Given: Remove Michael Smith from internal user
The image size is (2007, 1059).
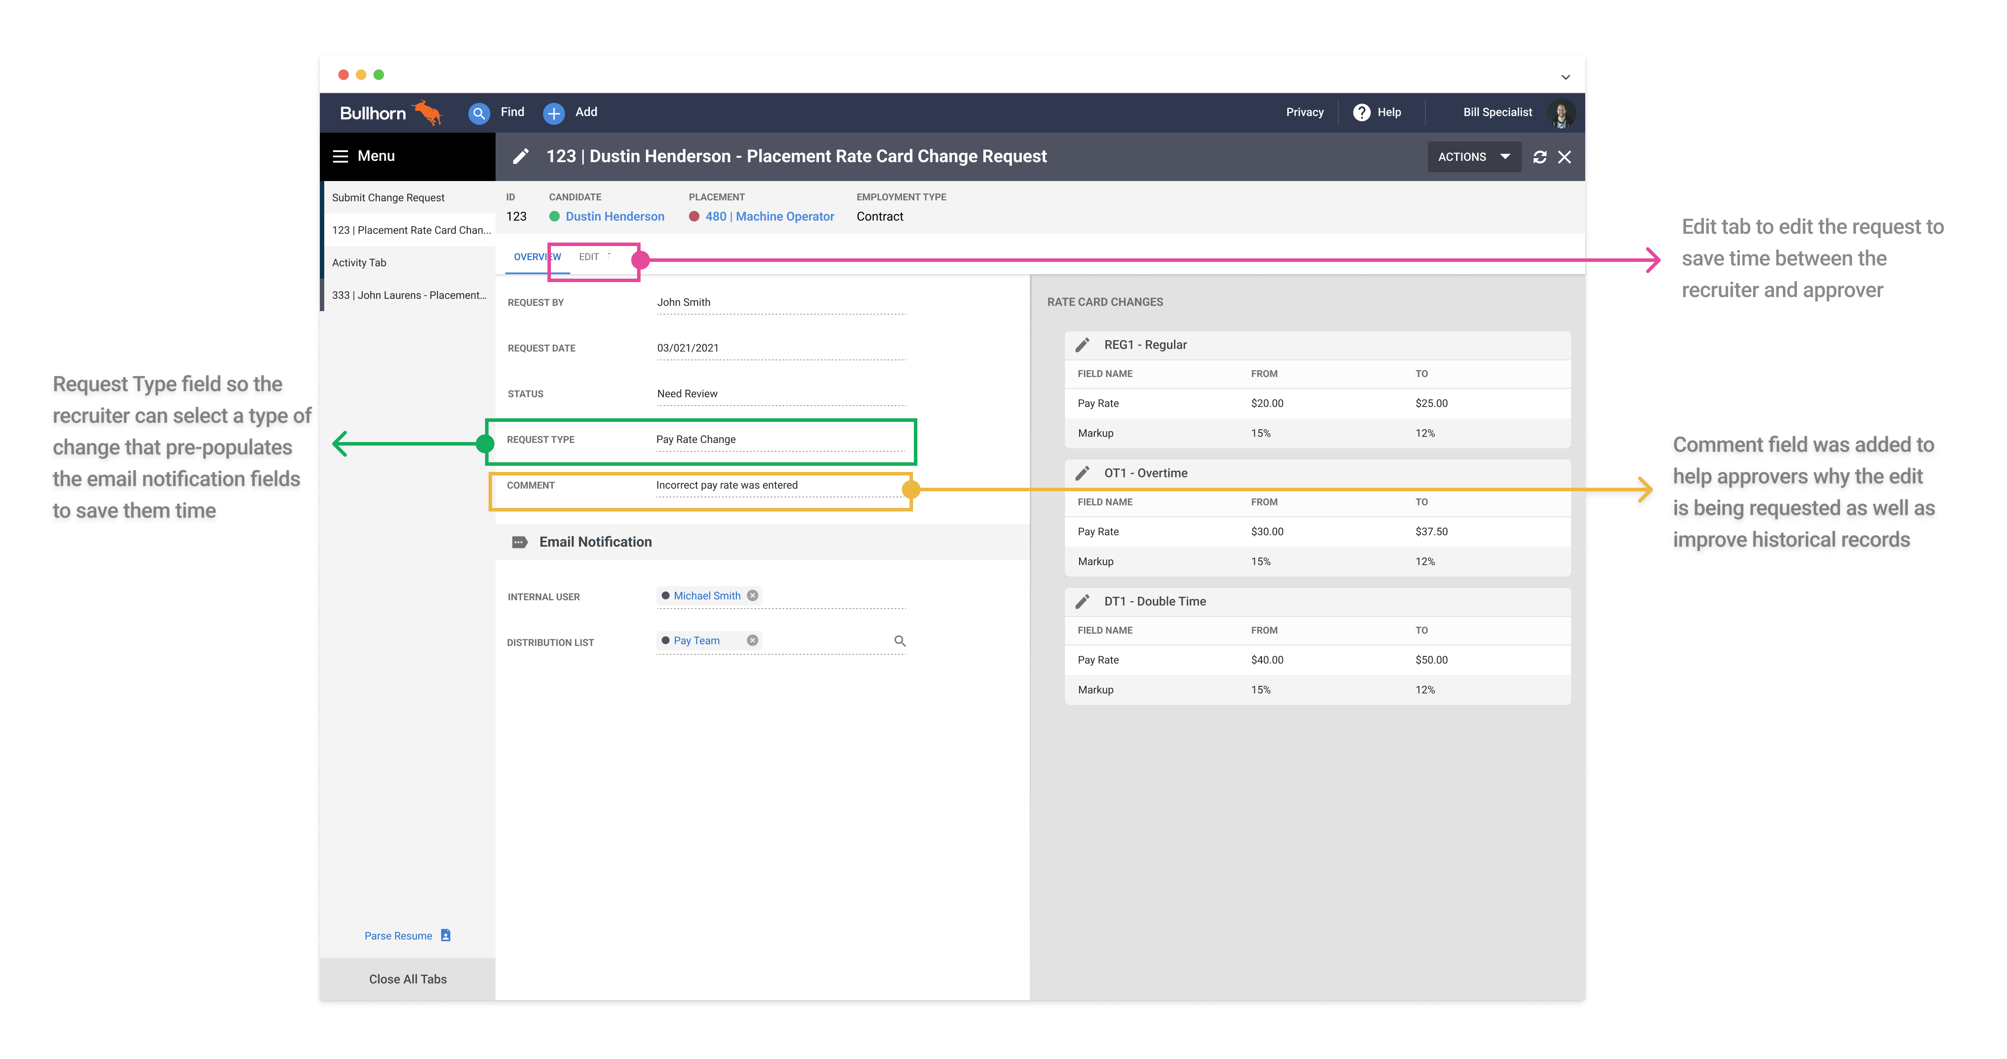Looking at the screenshot, I should pyautogui.click(x=752, y=595).
